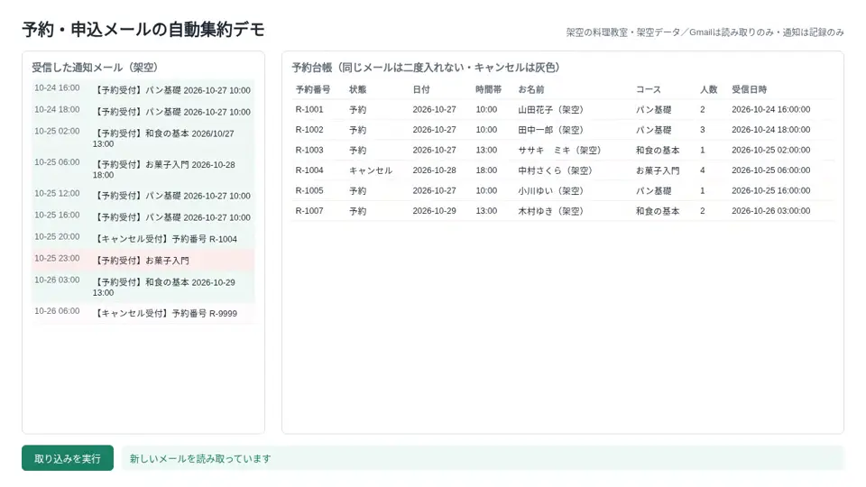866x487 pixels.
Task: Click the 受信日時 column header
Action: pos(749,89)
